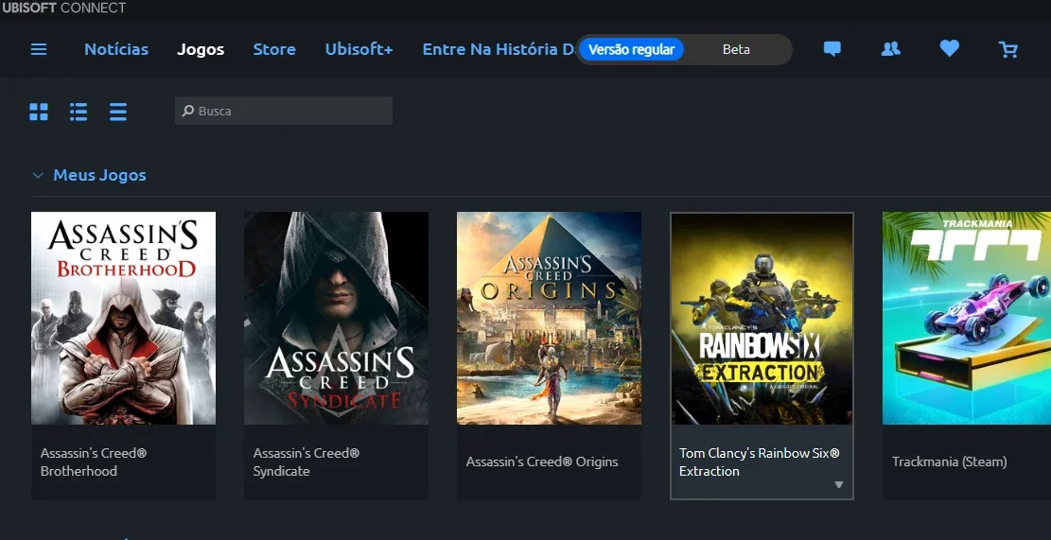Screen dimensions: 1051x540
Task: Click the Meus Jogos section heading
Action: pos(100,176)
